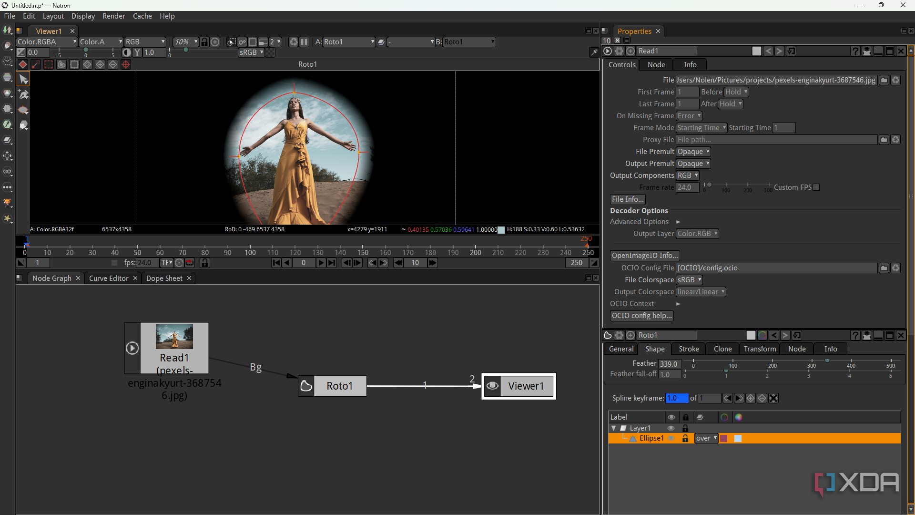The height and width of the screenshot is (515, 915).
Task: Toggle checkerboard background in viewer
Action: click(270, 52)
